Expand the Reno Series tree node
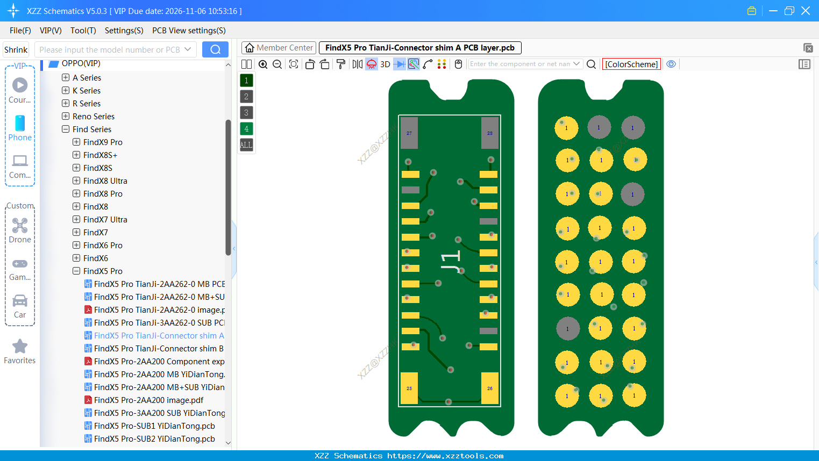The width and height of the screenshot is (819, 461). [65, 116]
